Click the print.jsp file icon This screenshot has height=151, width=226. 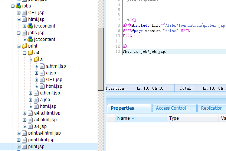point(24,147)
